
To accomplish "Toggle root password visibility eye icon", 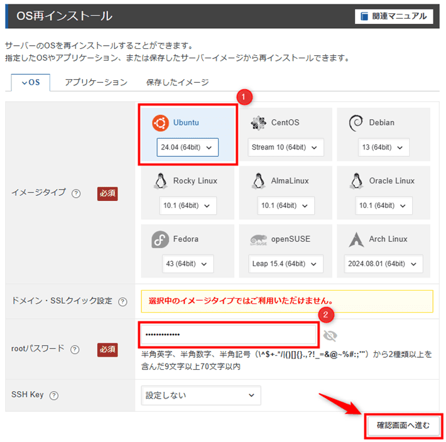I will point(330,336).
